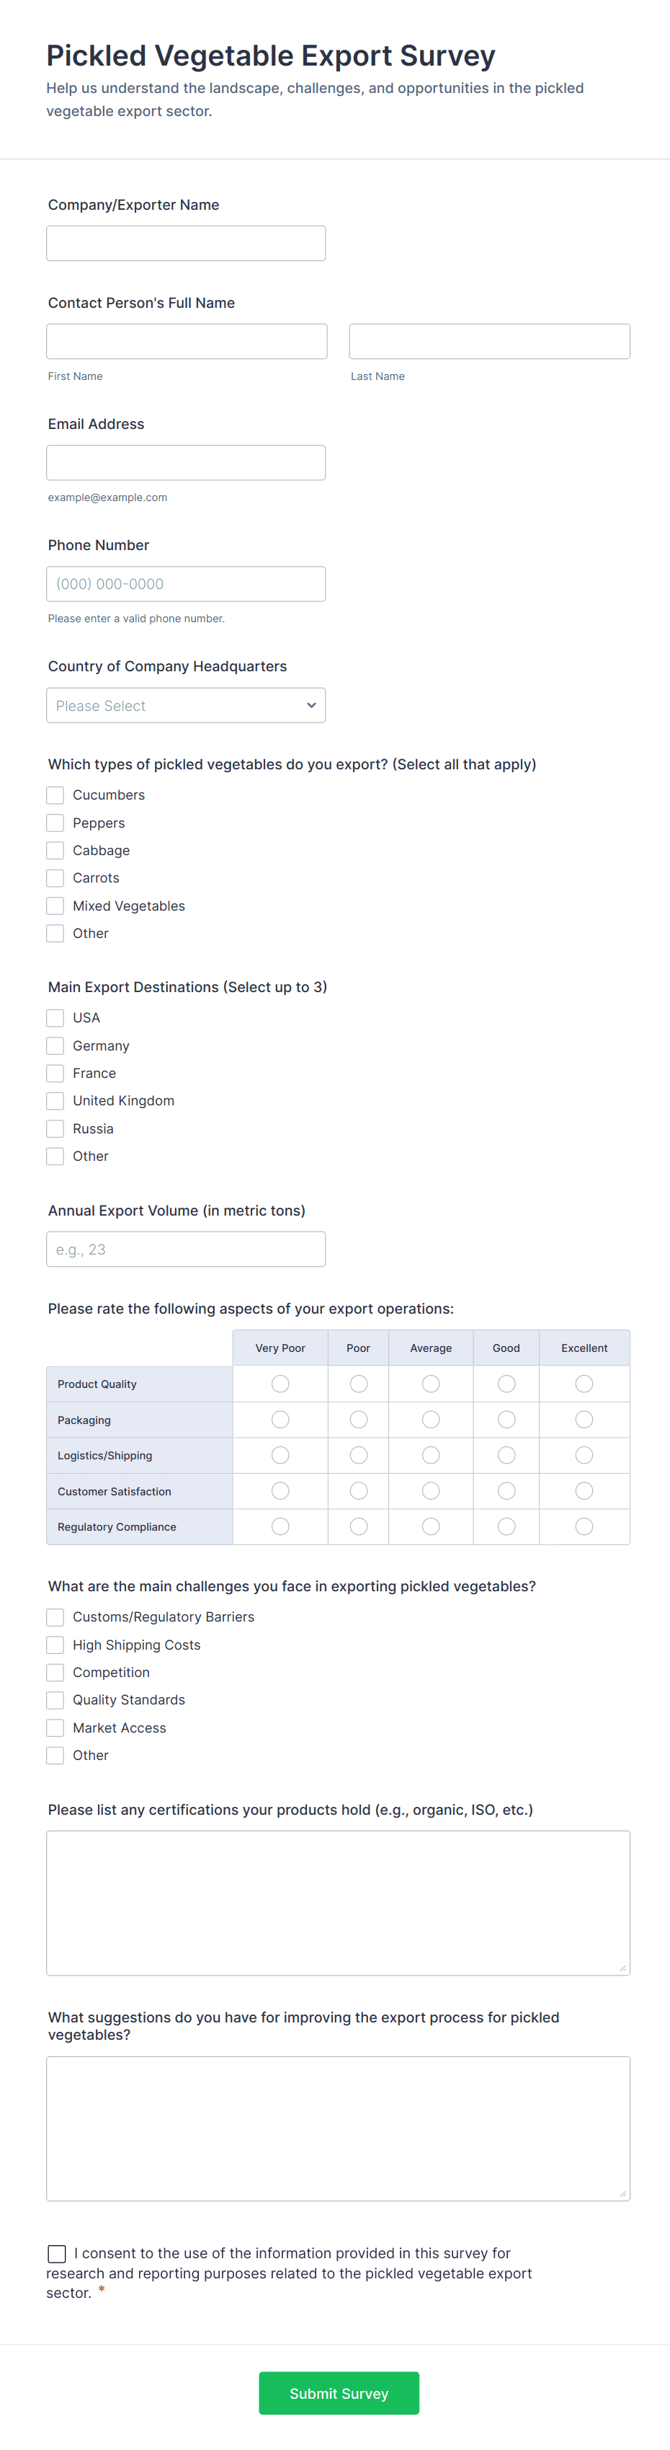Rate Product Quality as Excellent
The image size is (670, 2450).
pos(584,1384)
